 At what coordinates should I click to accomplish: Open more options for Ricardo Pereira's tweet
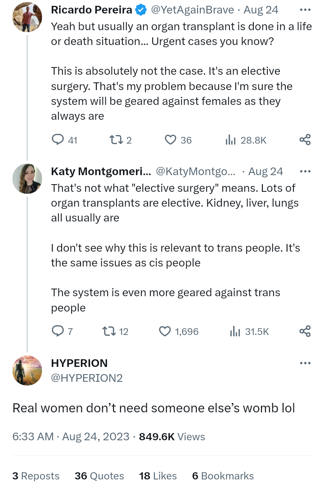click(x=305, y=10)
